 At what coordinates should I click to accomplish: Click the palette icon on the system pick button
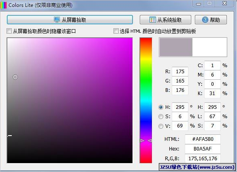click(x=152, y=20)
